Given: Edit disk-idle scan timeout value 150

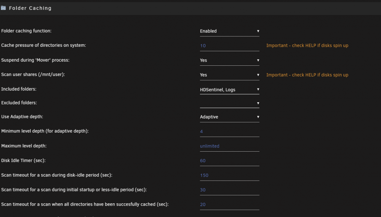Looking at the screenshot, I should [229, 175].
